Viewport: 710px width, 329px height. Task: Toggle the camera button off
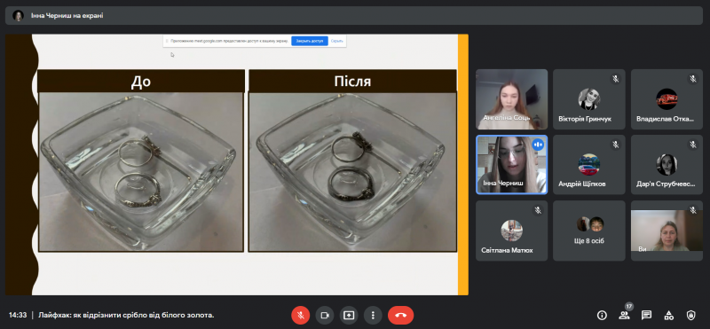pyautogui.click(x=324, y=315)
